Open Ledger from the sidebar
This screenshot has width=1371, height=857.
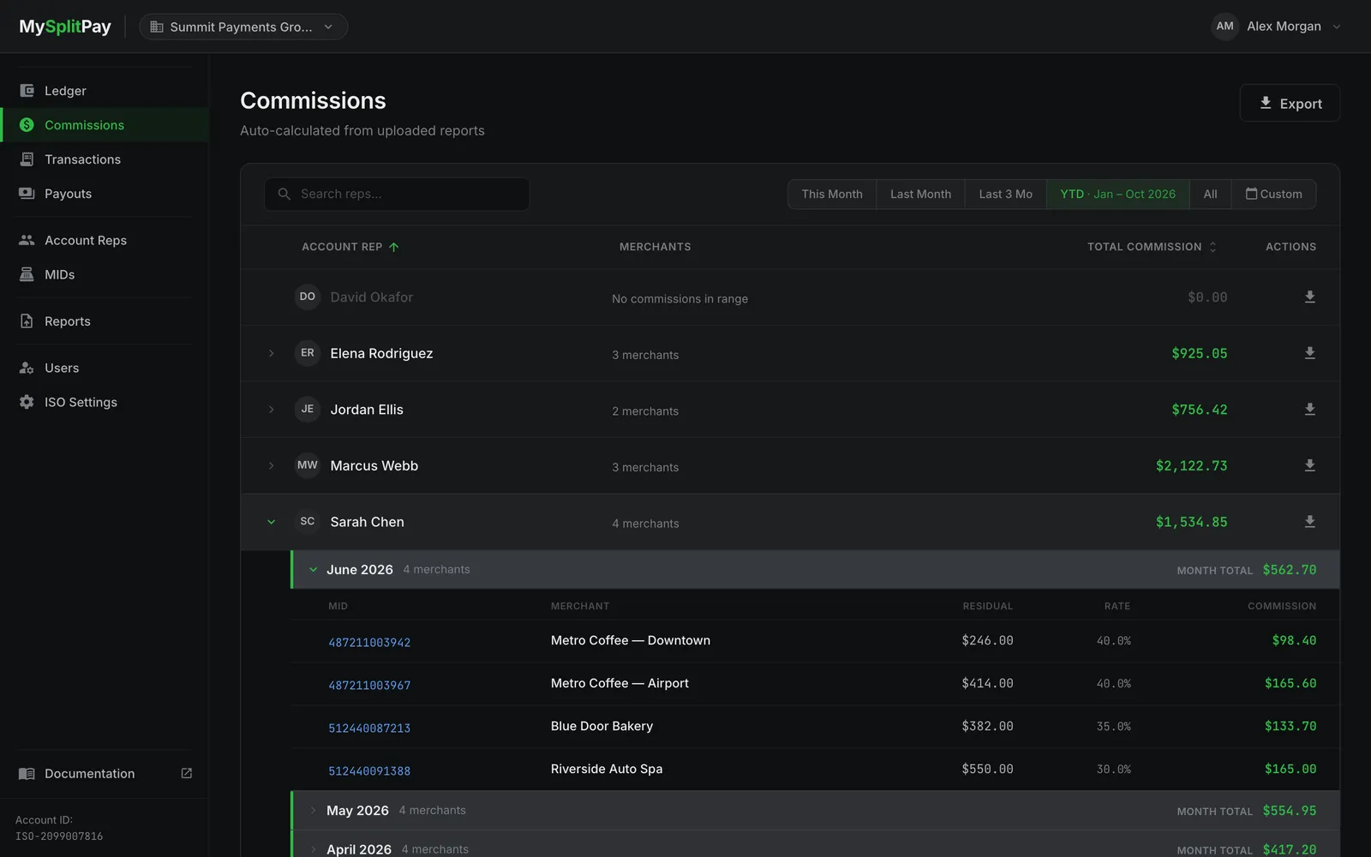pos(105,91)
